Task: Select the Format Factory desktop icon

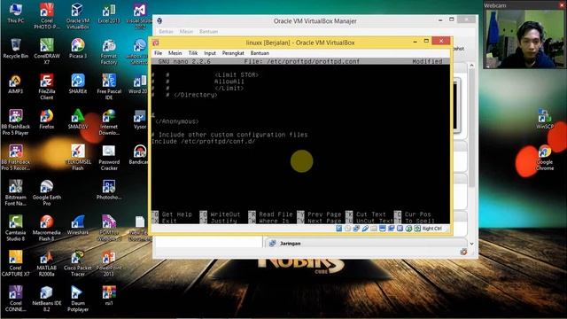Action: point(109,51)
